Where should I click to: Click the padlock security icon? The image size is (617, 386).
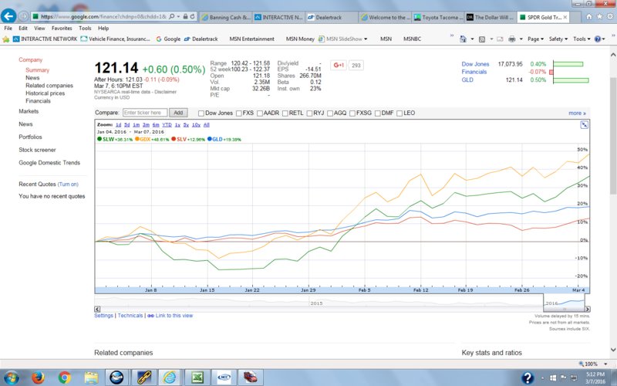[185, 16]
